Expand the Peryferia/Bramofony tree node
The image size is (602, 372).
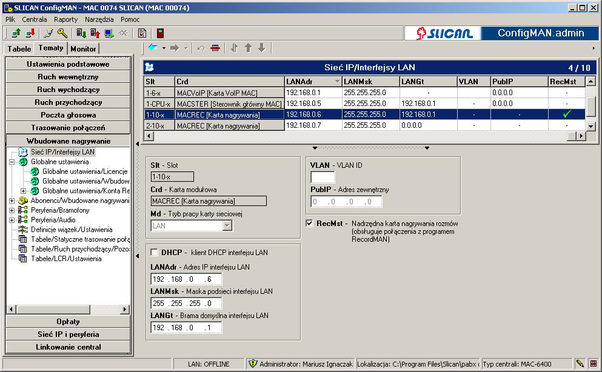pos(12,210)
